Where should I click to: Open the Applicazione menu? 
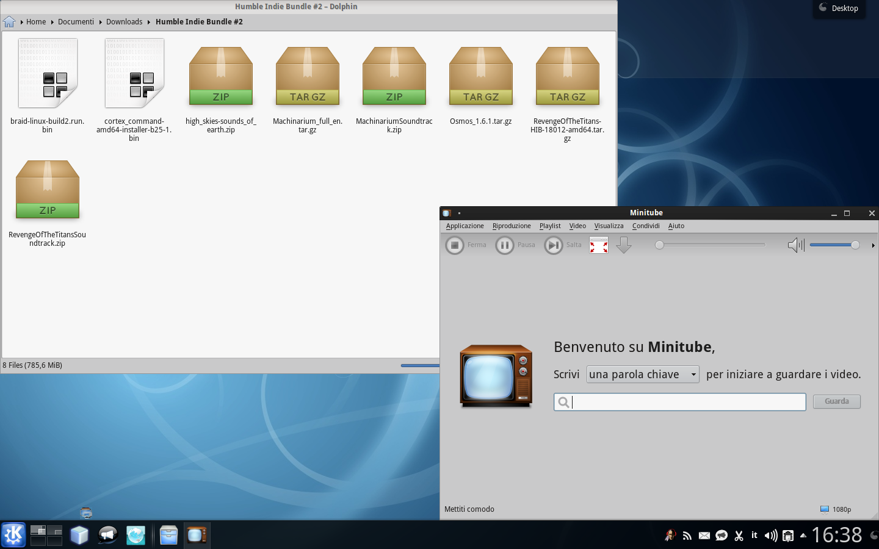[x=465, y=226]
